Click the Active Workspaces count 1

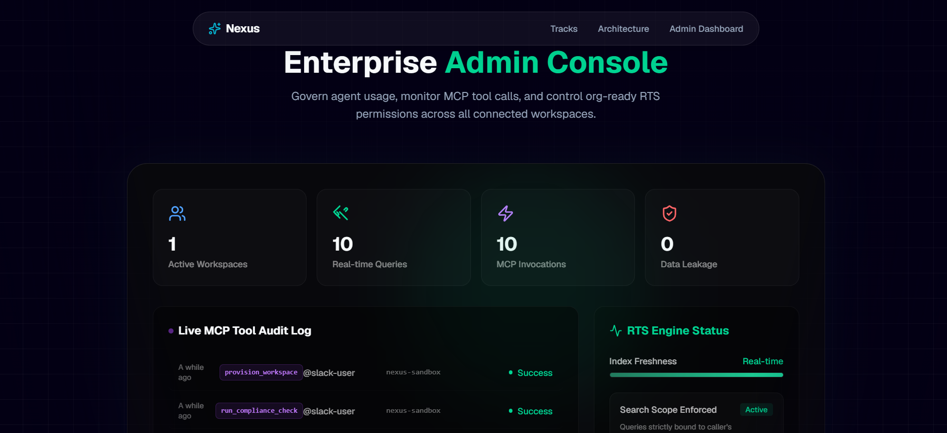click(173, 245)
